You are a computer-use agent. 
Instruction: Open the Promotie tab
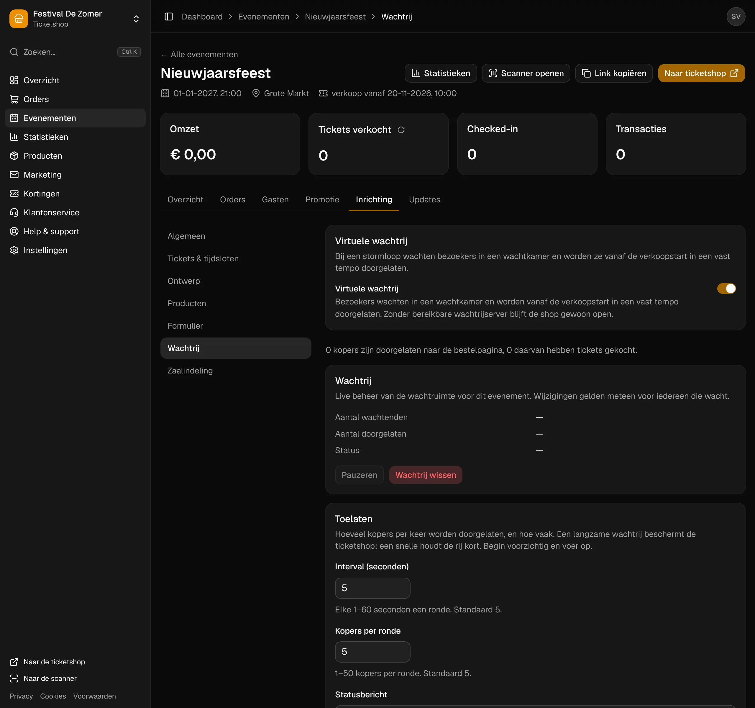pyautogui.click(x=322, y=199)
